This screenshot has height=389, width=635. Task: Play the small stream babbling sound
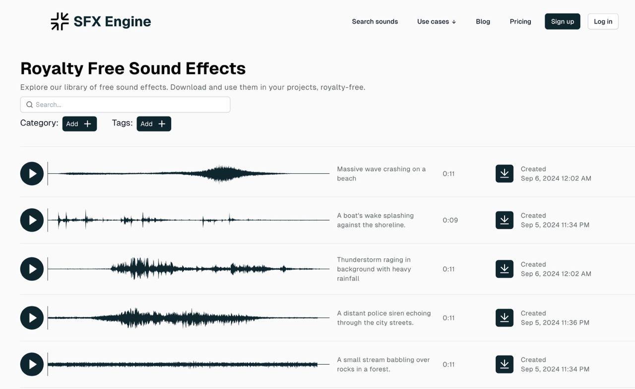pos(32,364)
